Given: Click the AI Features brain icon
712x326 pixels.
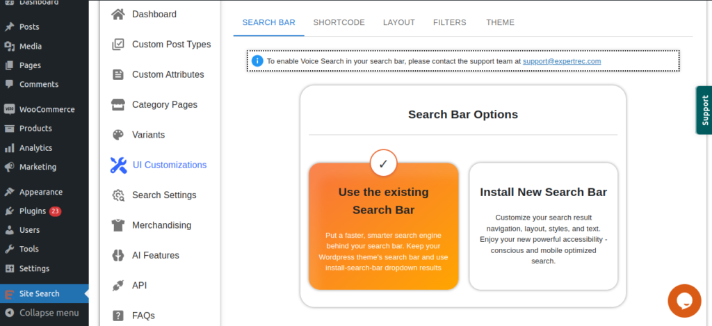Looking at the screenshot, I should [x=118, y=256].
